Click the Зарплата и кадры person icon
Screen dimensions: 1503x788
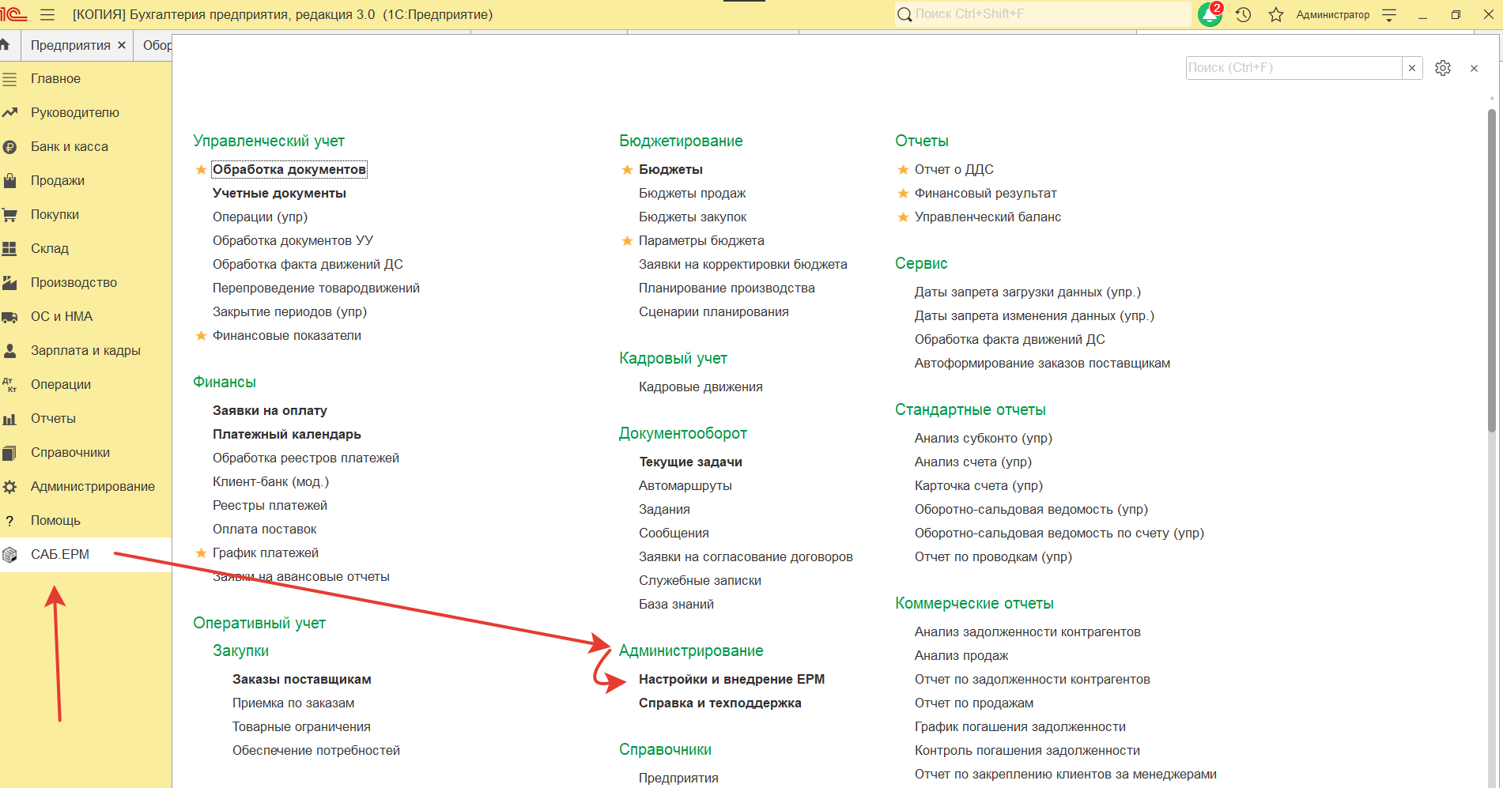tap(9, 351)
